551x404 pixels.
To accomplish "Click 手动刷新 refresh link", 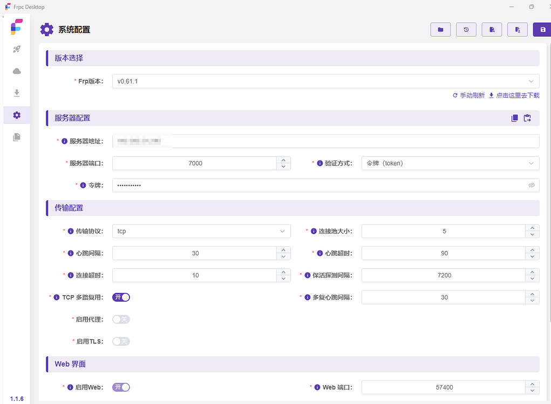I will click(469, 95).
